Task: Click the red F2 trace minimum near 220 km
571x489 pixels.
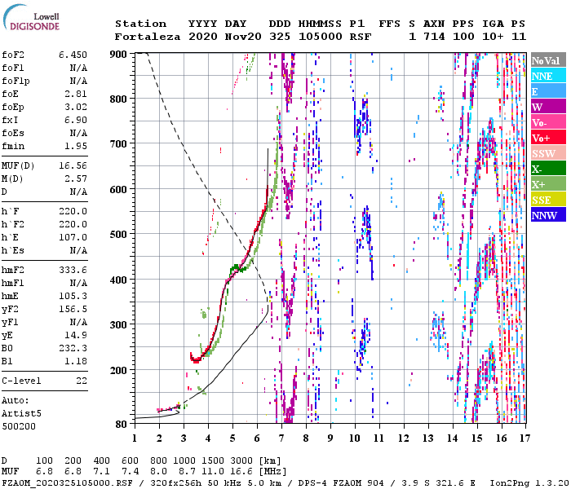Action: point(197,360)
